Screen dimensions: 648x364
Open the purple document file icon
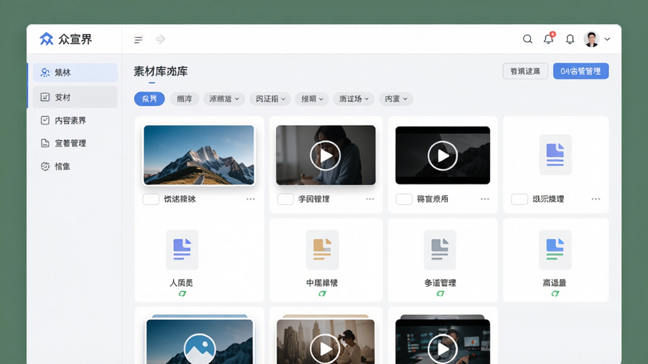tap(182, 250)
